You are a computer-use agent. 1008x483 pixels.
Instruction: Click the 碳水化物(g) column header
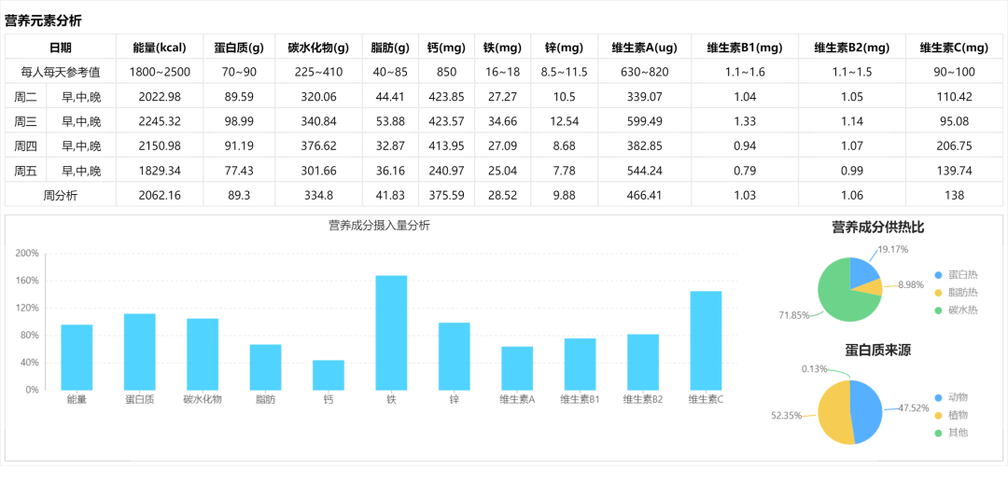(318, 47)
